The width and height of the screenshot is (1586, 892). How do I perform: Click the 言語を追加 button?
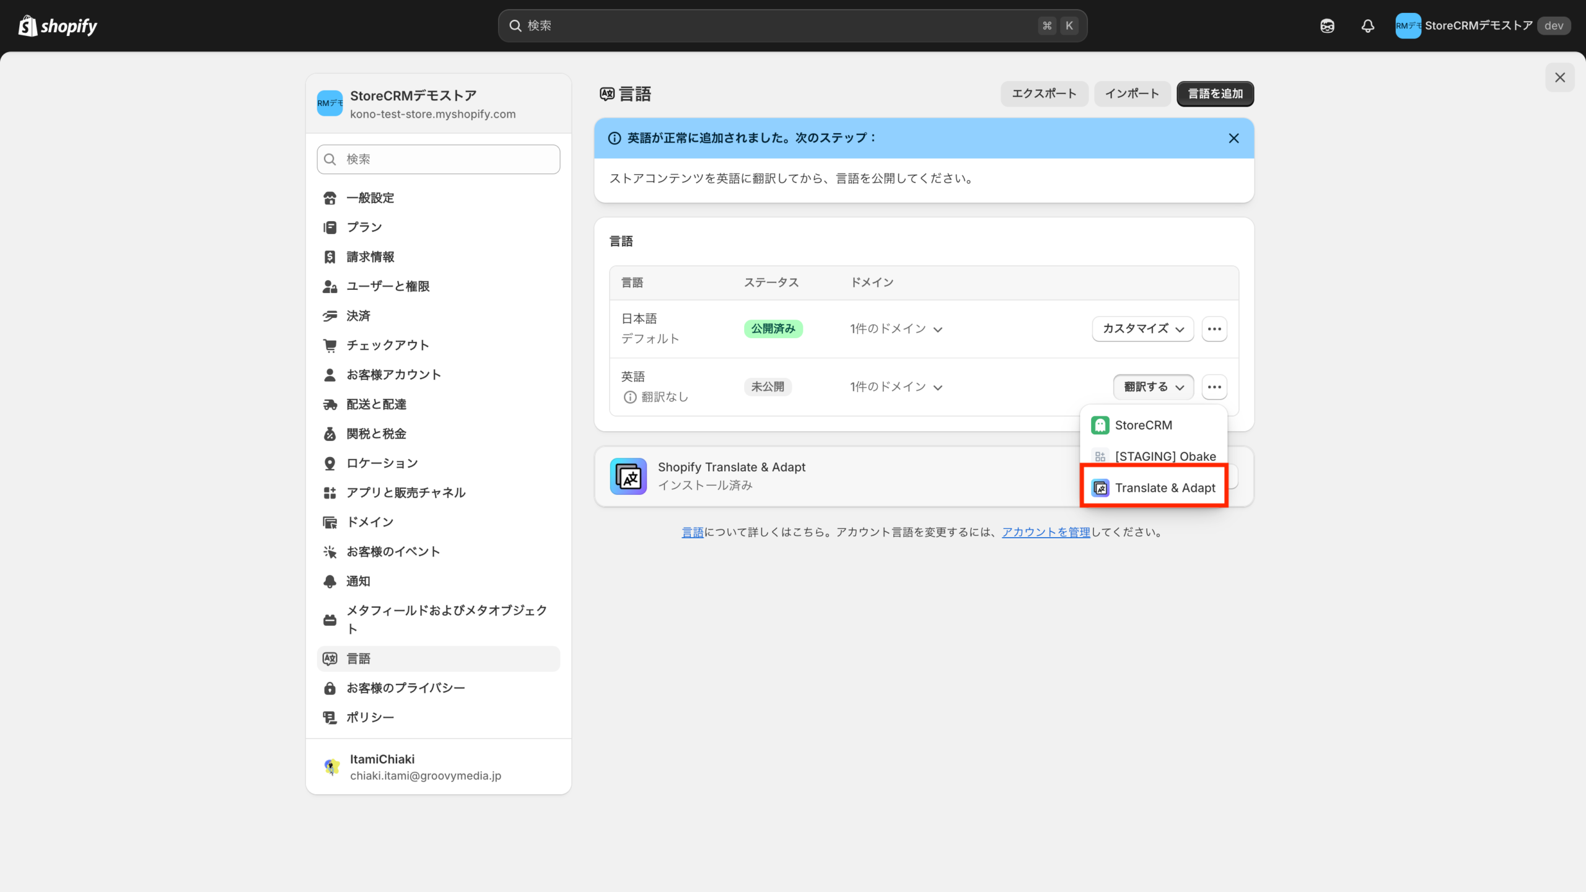[1215, 94]
